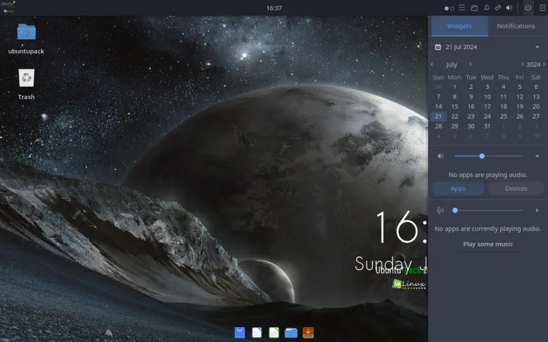Click the volume speaker icon in top panel
The height and width of the screenshot is (342, 548).
click(x=509, y=8)
